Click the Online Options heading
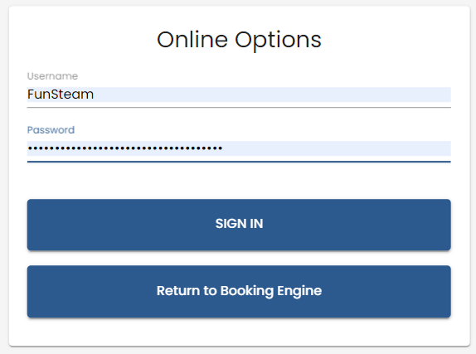 tap(239, 40)
